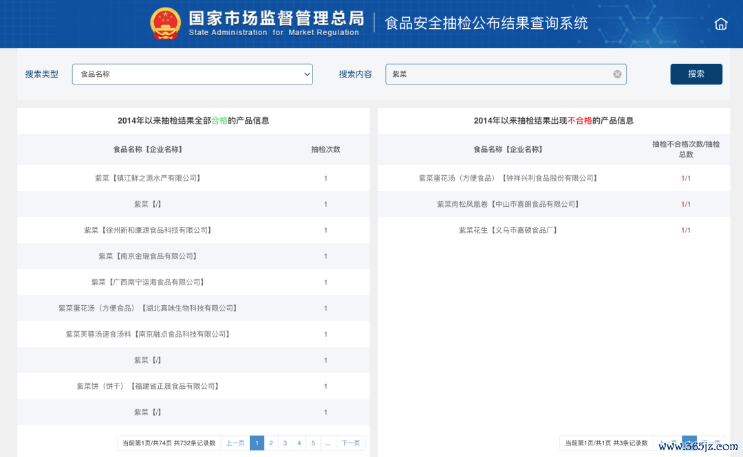Select unqualified row 紫菜肉松凤凰卷【中山市喜朗食品有限公司】

pyautogui.click(x=553, y=204)
